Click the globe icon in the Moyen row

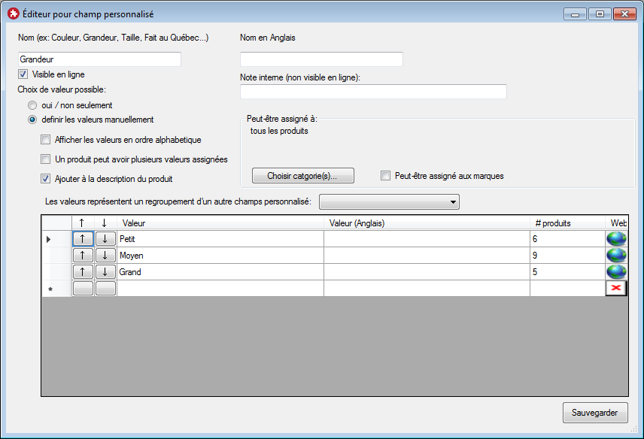pyautogui.click(x=616, y=256)
